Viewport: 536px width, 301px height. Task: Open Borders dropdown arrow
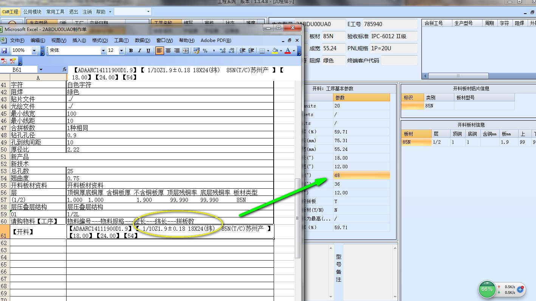(x=268, y=51)
